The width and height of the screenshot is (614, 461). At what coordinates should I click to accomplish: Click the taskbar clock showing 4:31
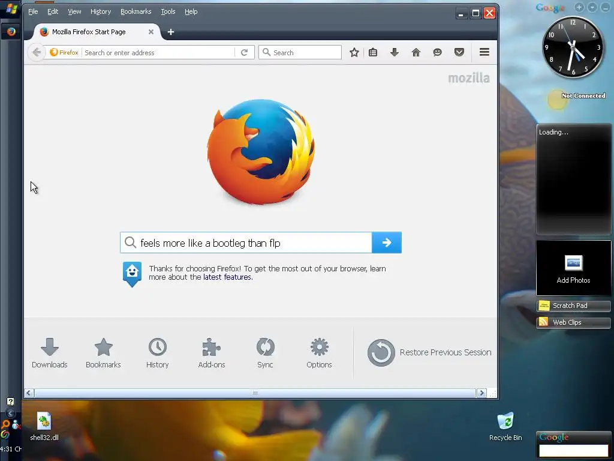[x=11, y=449]
